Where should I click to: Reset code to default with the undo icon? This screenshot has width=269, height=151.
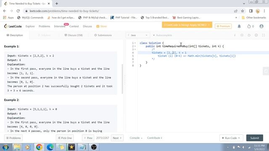tap(249, 35)
